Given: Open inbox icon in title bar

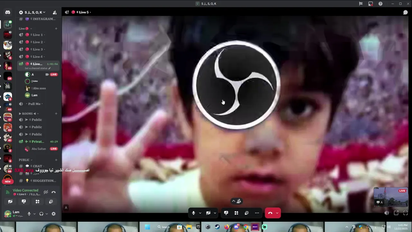Looking at the screenshot, I should point(370,4).
